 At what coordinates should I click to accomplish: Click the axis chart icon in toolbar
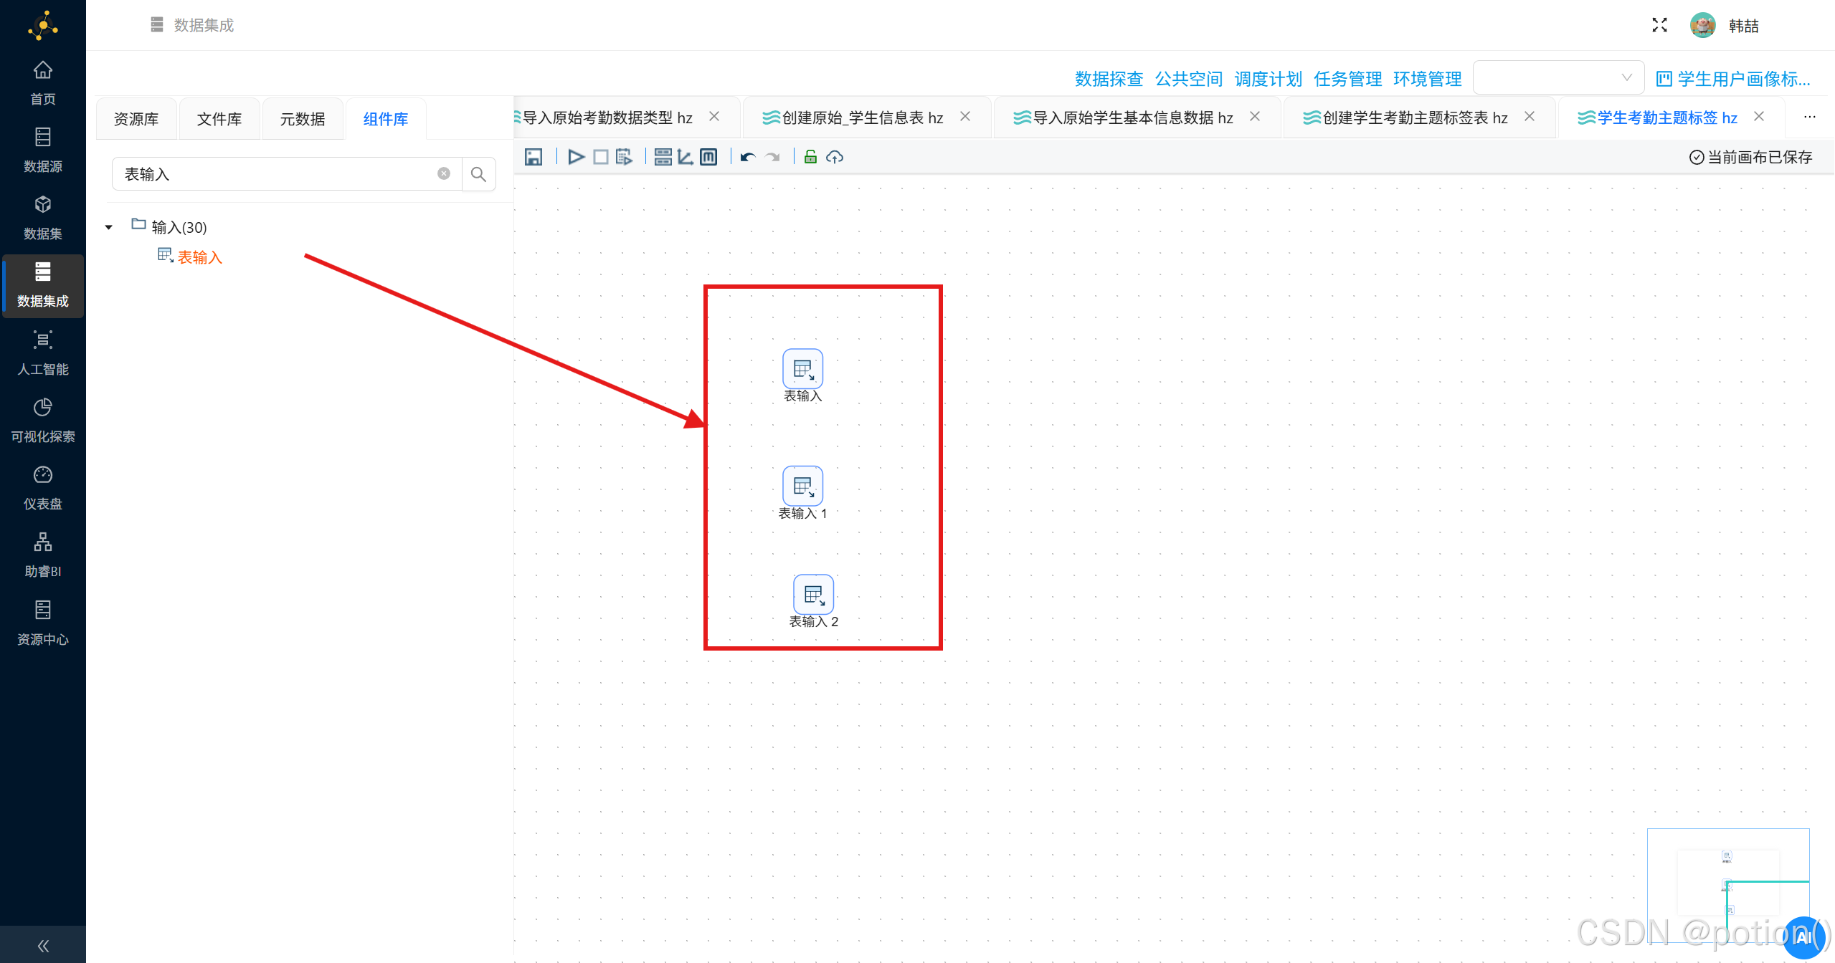point(686,157)
